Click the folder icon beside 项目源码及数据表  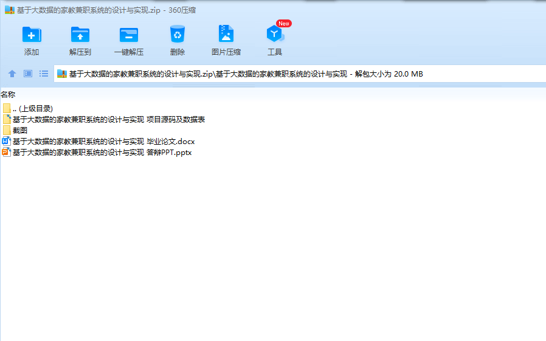7,119
